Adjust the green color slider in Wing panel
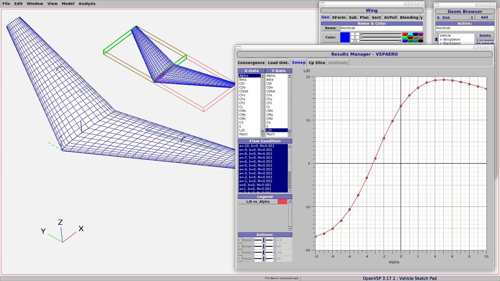 click(381, 37)
